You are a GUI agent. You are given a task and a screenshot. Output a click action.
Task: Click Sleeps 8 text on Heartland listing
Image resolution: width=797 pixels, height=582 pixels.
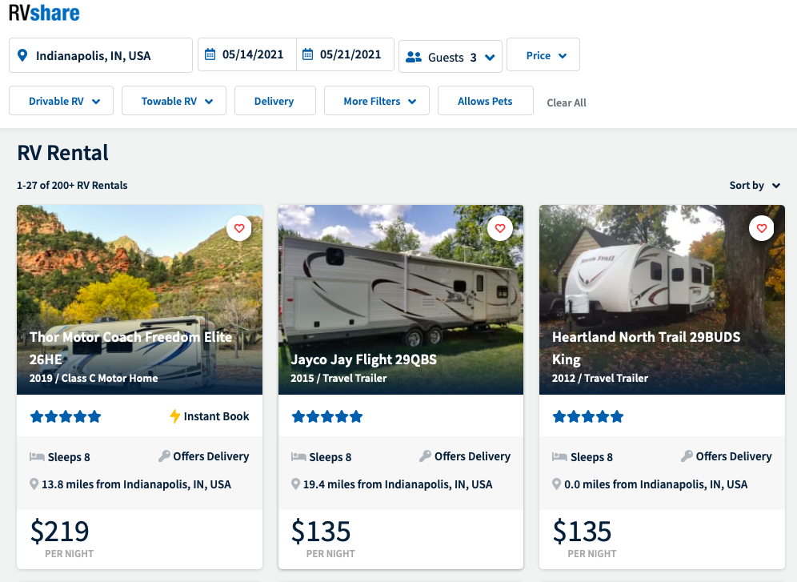coord(591,457)
